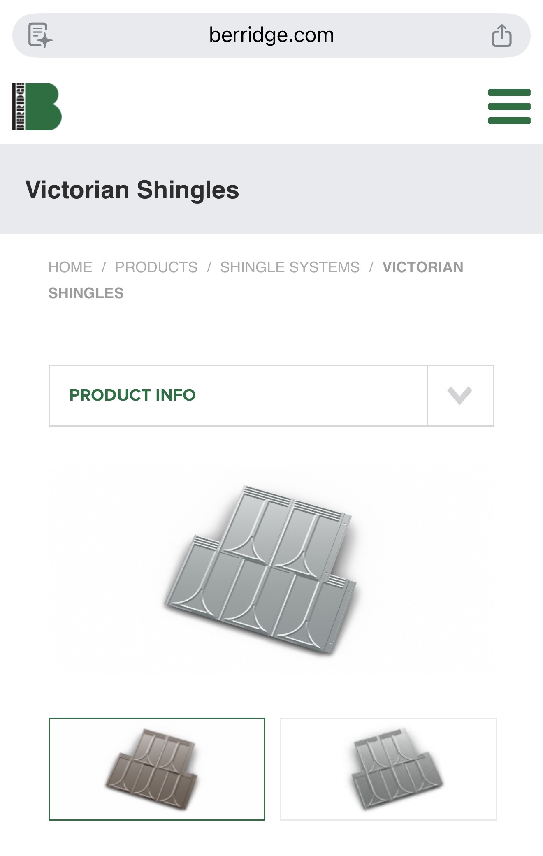Click the vertical BERRIDGE wordmark strip
The height and width of the screenshot is (856, 543).
coord(19,107)
